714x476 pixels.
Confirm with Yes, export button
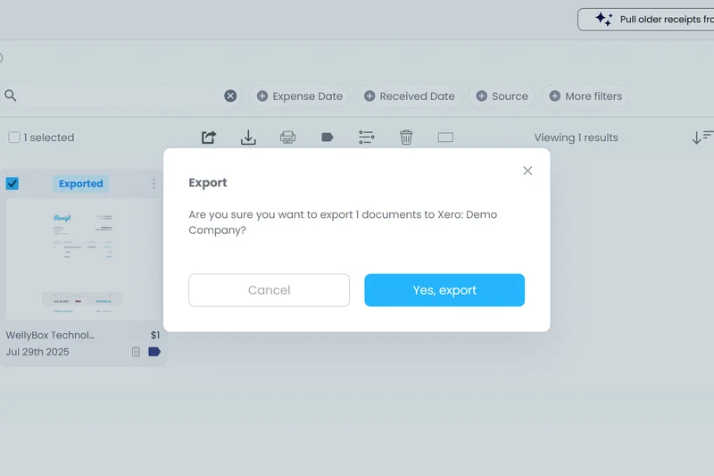pyautogui.click(x=444, y=290)
